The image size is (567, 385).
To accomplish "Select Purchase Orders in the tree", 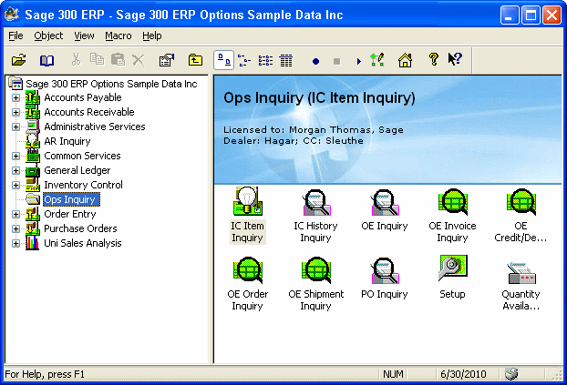I will pos(80,228).
